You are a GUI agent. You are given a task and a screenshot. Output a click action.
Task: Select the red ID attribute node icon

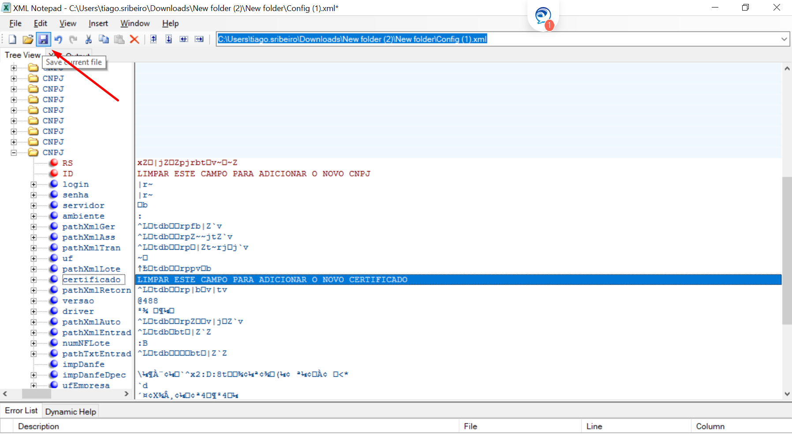(54, 173)
